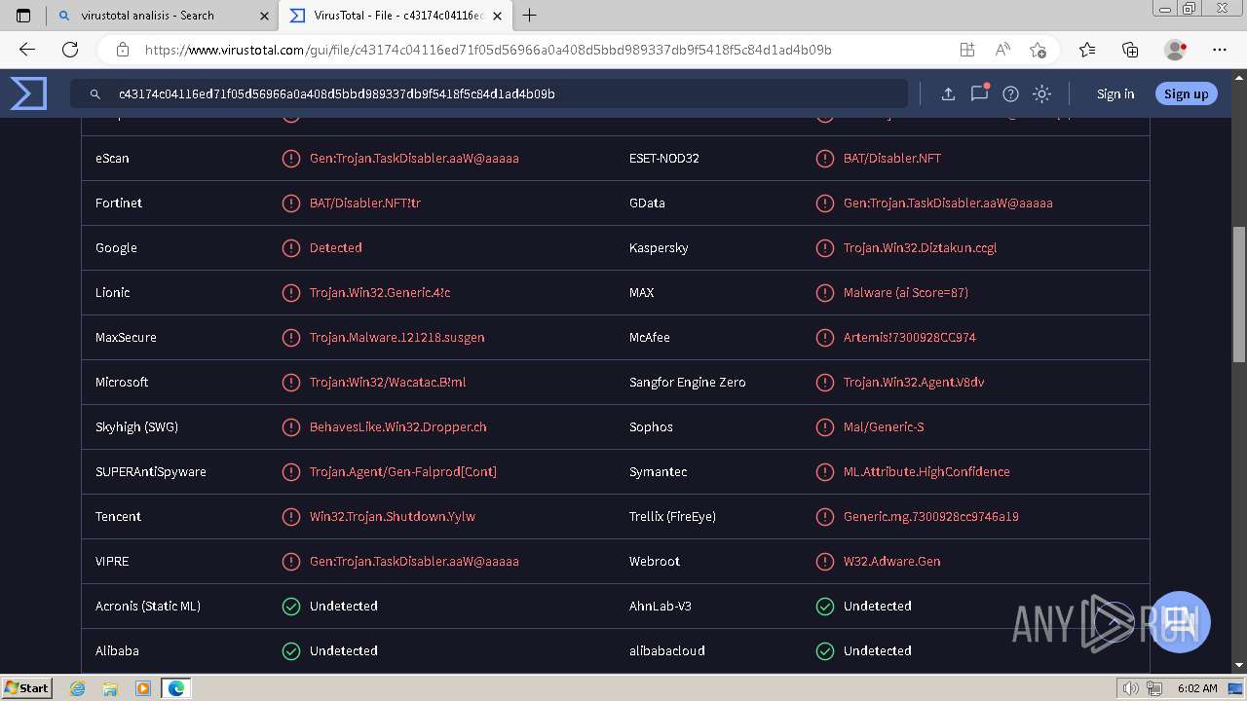Click the green check icon for AhnLab-V3
The image size is (1247, 701).
(825, 606)
